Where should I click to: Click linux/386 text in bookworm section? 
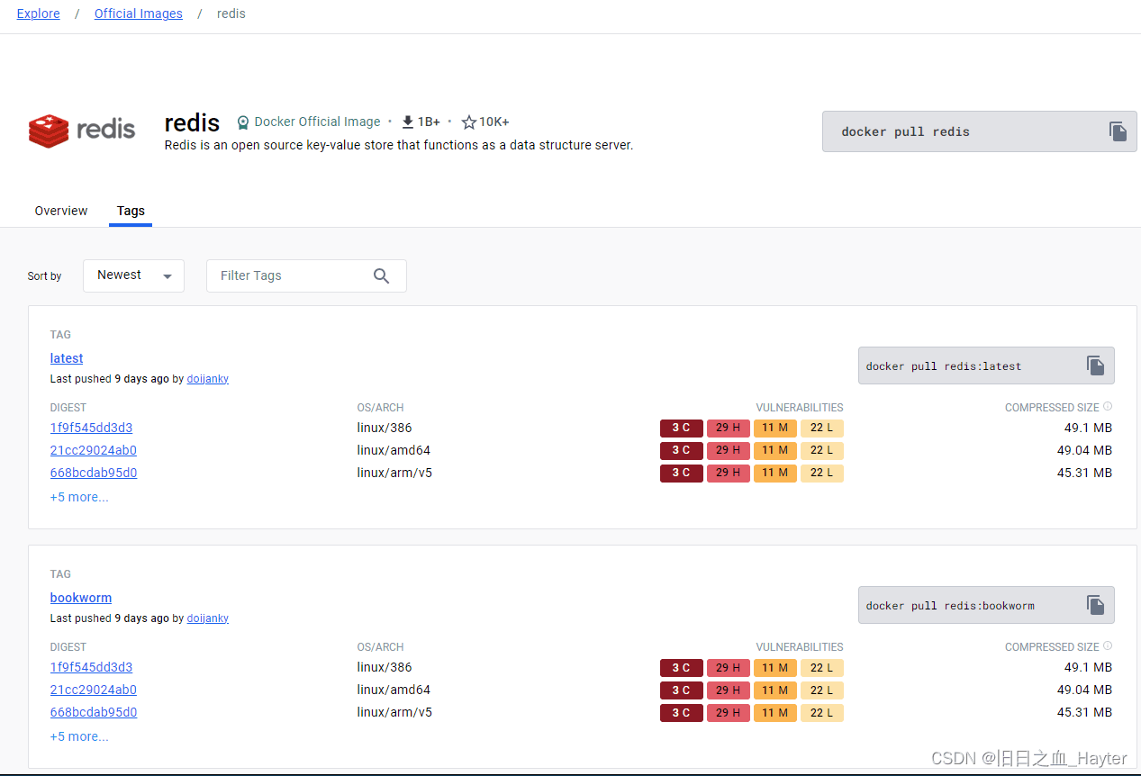click(x=385, y=667)
